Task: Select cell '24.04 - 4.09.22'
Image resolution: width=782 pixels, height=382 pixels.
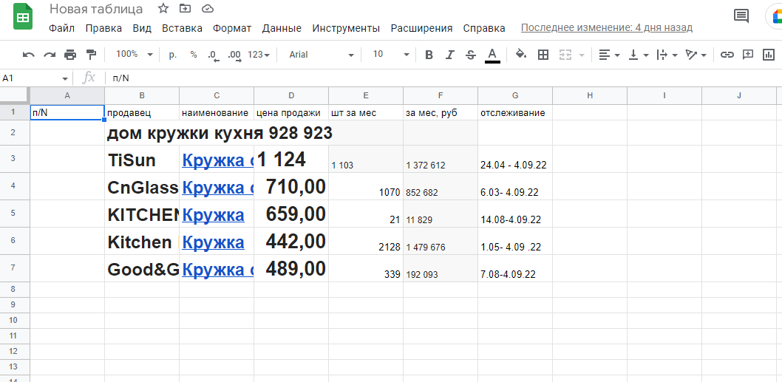Action: (x=515, y=159)
